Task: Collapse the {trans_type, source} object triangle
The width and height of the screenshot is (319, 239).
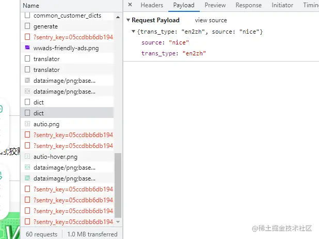Action: [x=134, y=32]
